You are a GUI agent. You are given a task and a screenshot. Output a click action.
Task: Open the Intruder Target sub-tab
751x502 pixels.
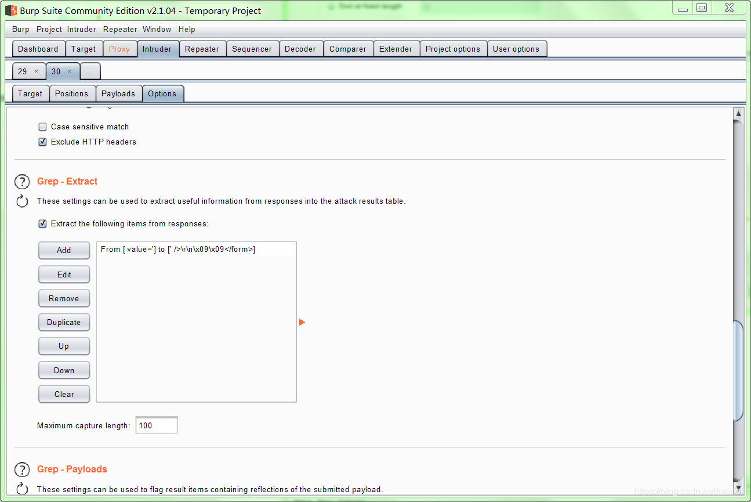30,93
